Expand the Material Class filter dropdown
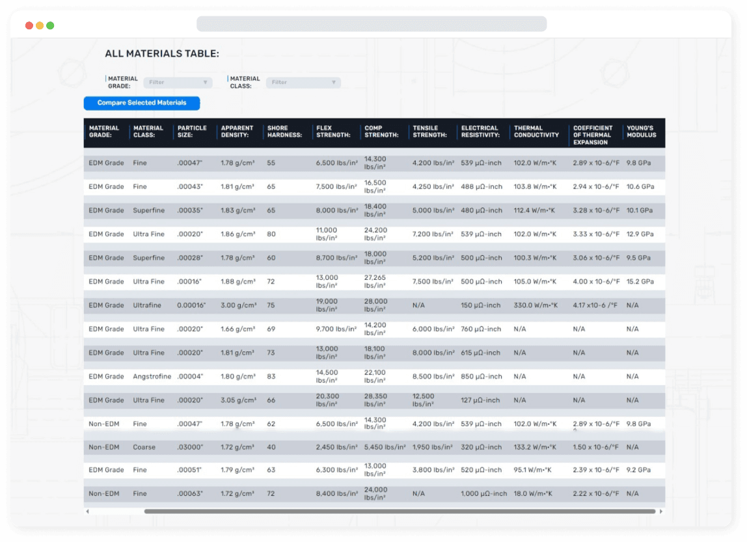 [x=303, y=83]
